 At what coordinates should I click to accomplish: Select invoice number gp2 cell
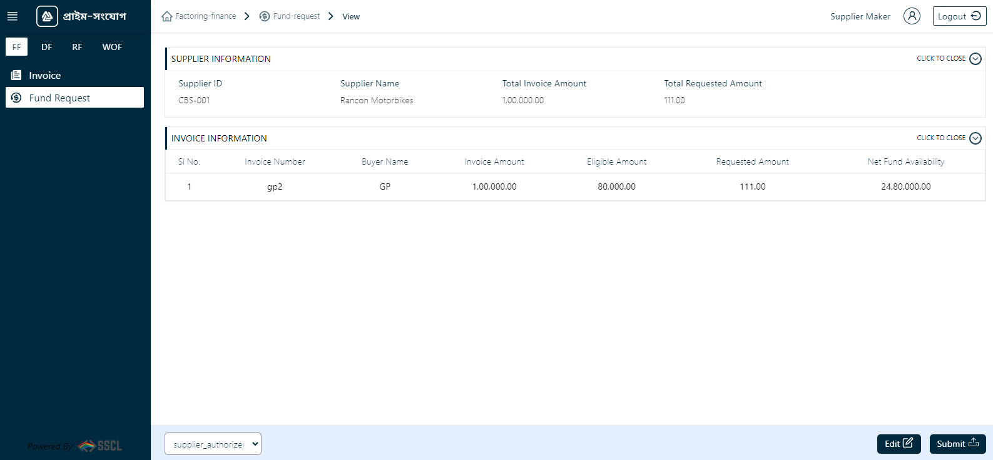tap(275, 187)
